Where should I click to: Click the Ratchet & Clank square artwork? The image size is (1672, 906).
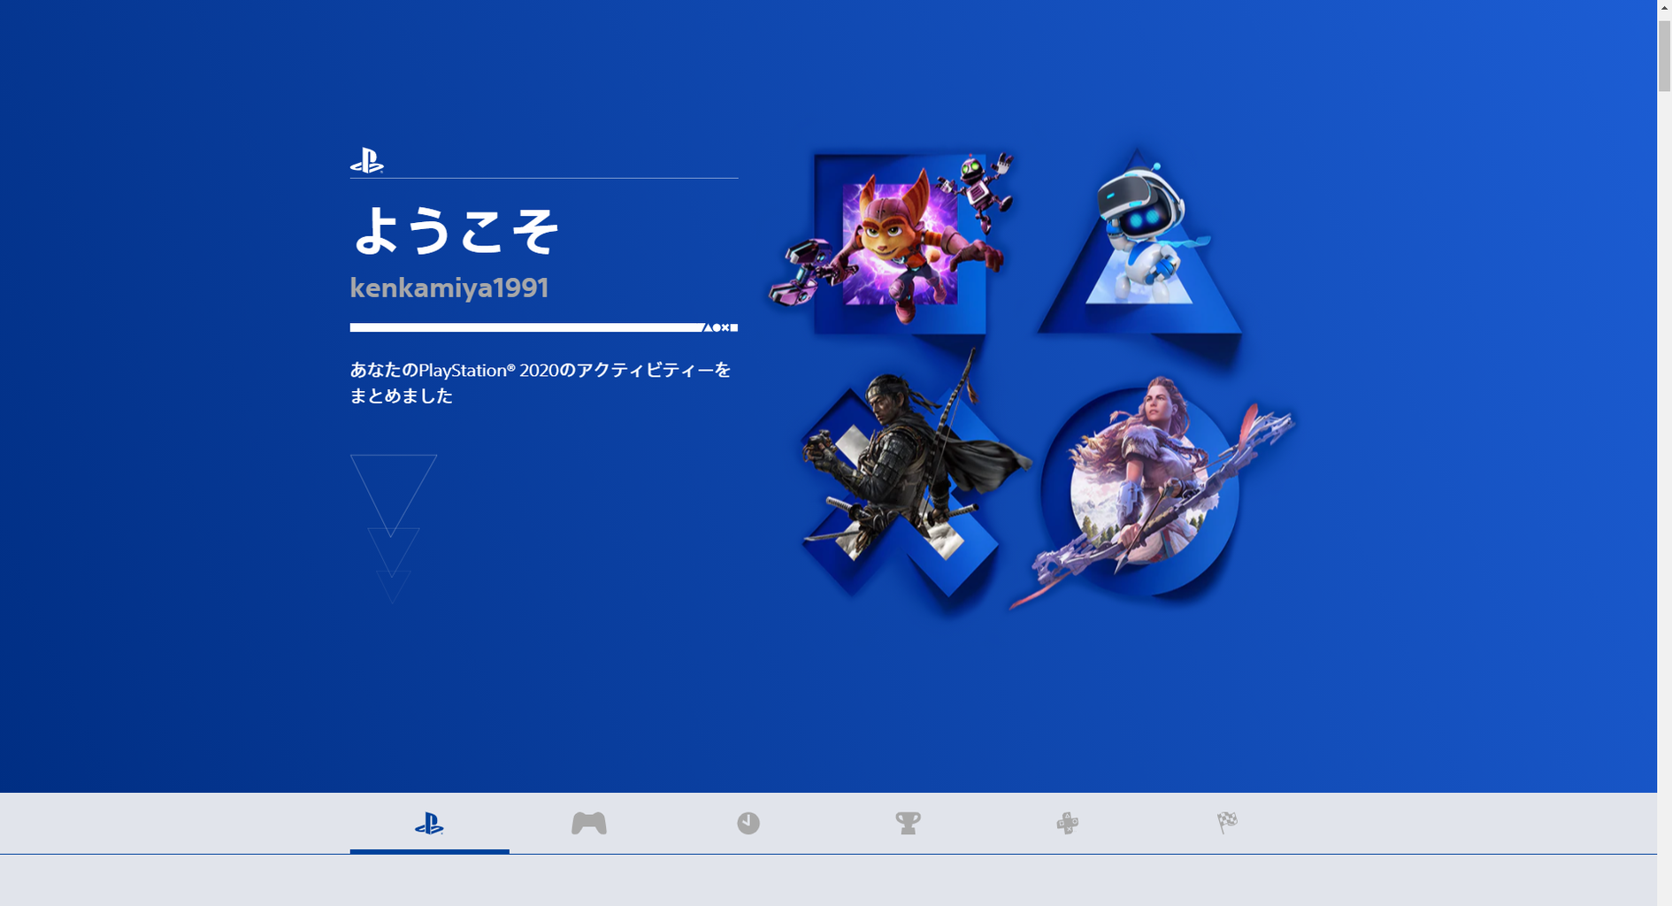[x=894, y=242]
